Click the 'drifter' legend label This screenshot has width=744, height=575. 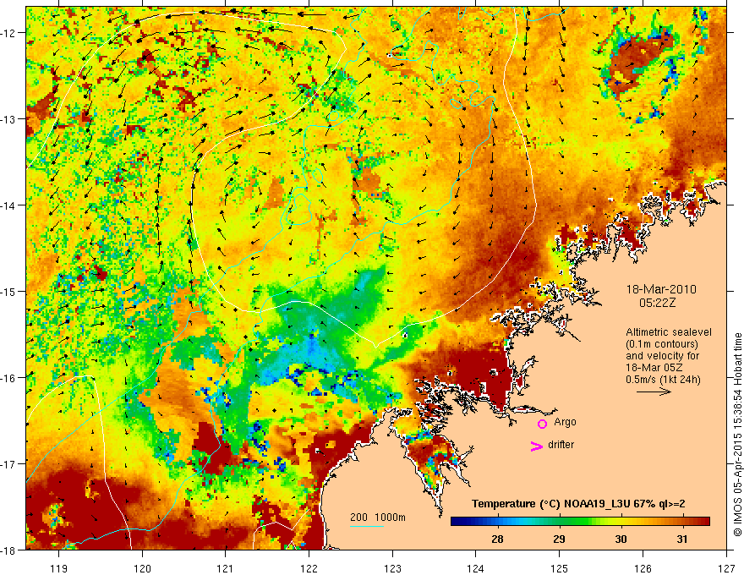point(561,445)
